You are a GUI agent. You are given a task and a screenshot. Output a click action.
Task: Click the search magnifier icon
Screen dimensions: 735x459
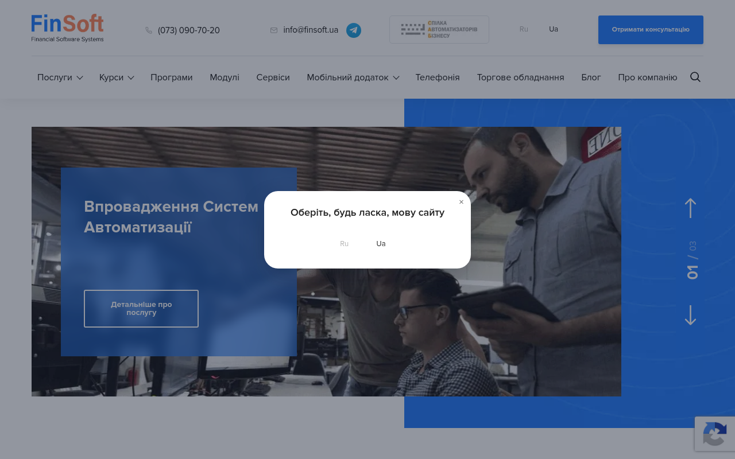pos(695,77)
